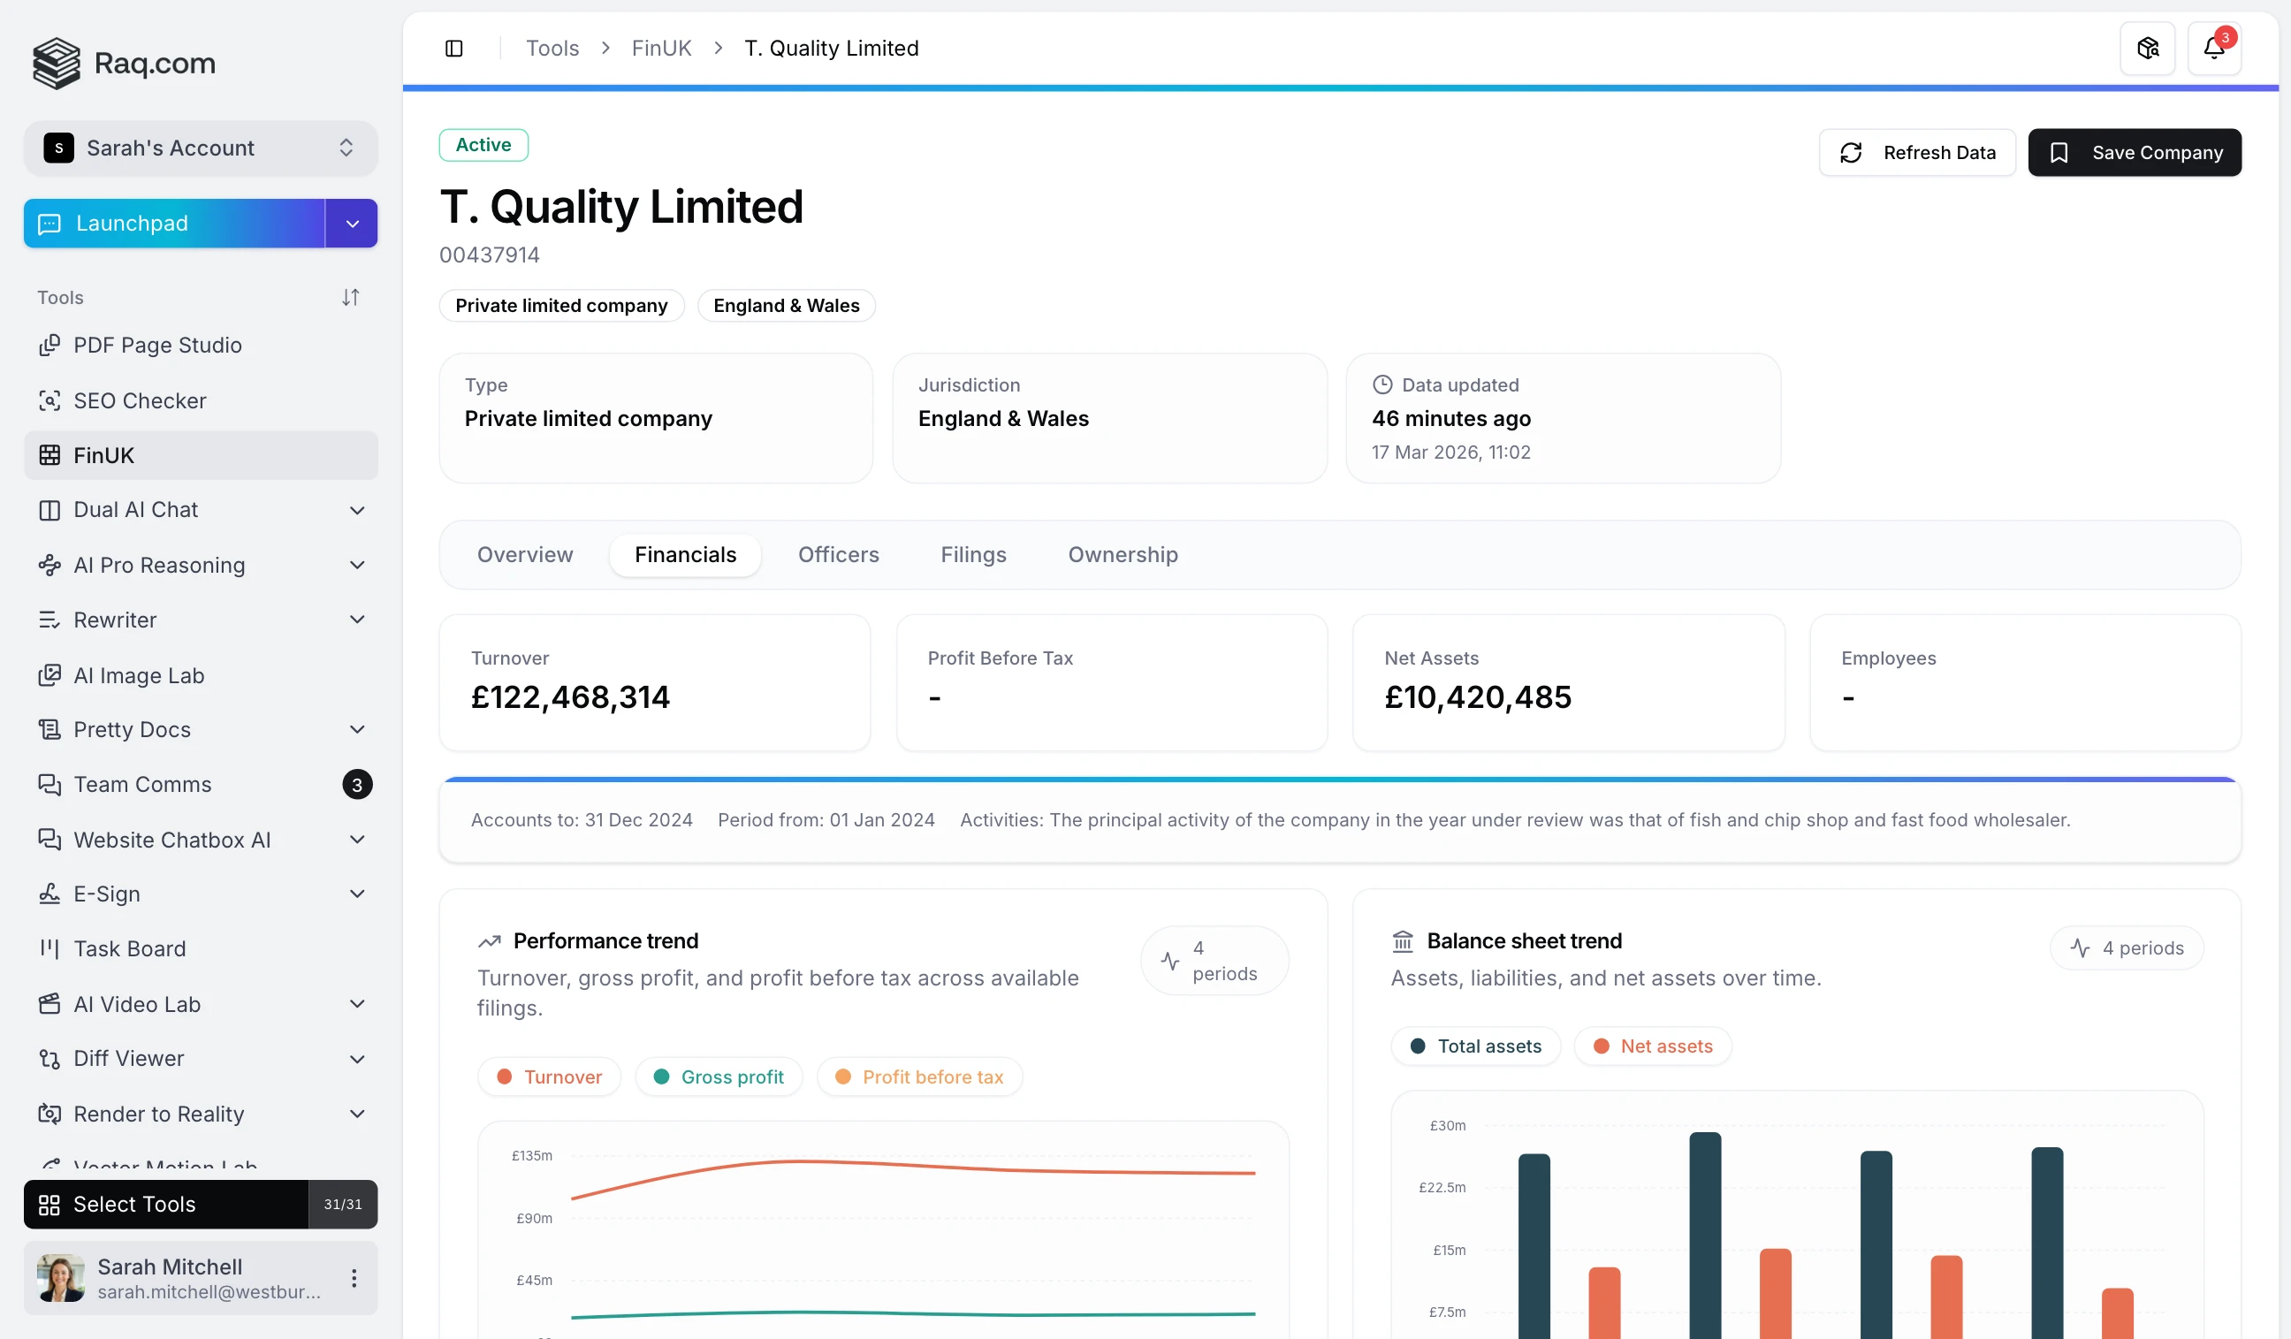Switch to the Ownership tab
The image size is (2291, 1339).
1122,554
